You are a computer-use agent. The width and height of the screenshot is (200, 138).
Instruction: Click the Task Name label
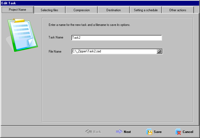tap(56, 37)
